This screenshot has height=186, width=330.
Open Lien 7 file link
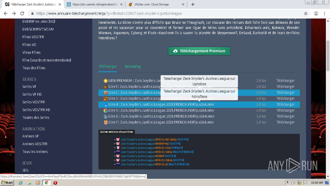click(161, 122)
